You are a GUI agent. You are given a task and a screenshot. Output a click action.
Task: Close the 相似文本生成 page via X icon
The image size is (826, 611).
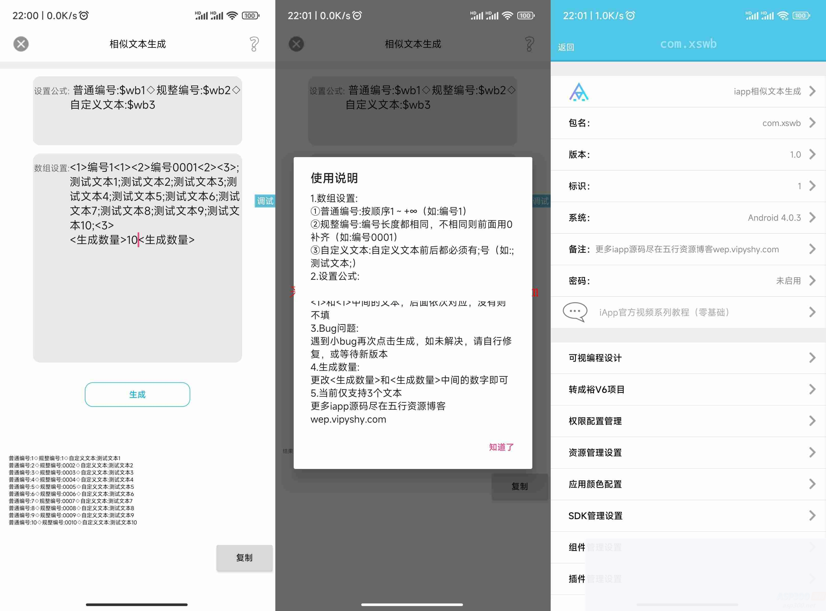coord(21,44)
